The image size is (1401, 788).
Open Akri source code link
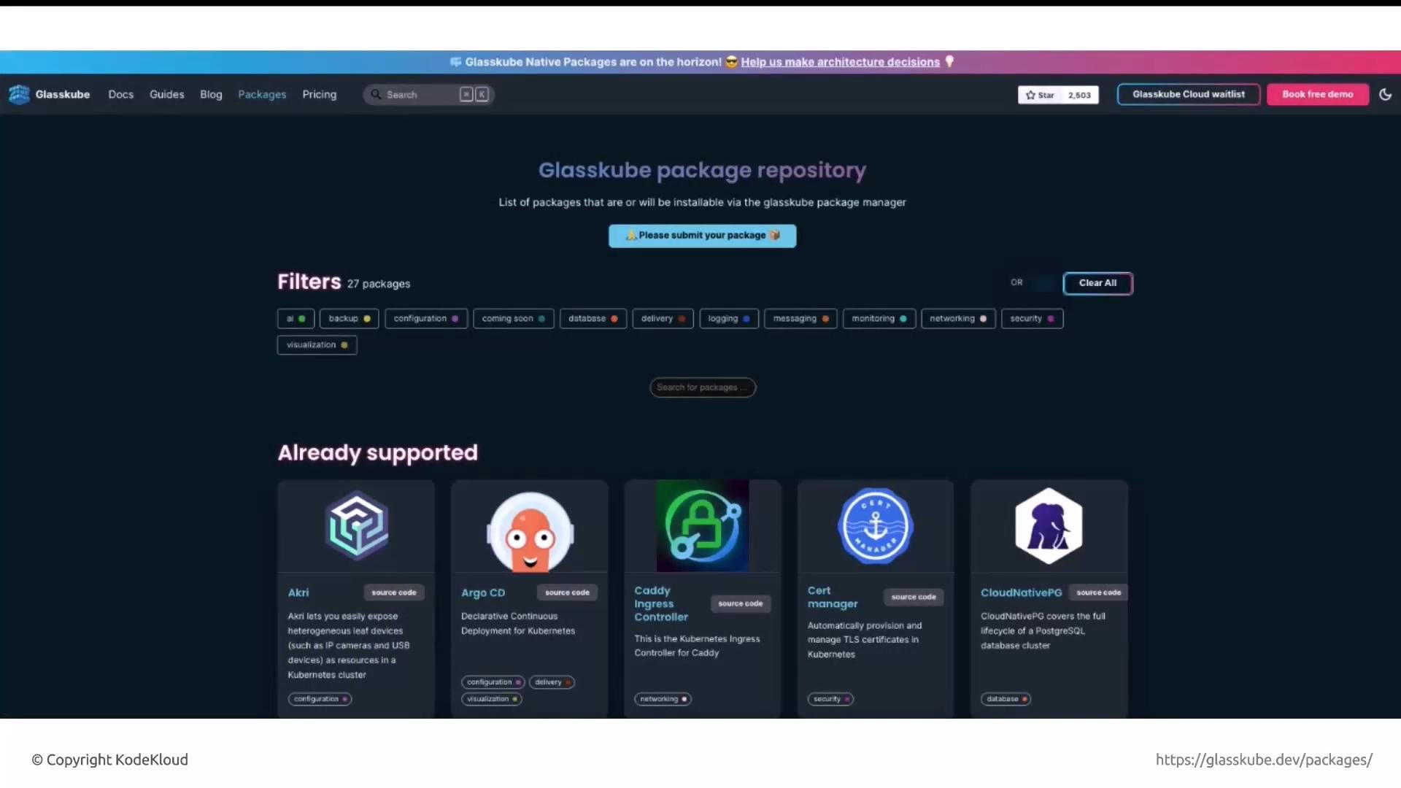click(x=394, y=592)
